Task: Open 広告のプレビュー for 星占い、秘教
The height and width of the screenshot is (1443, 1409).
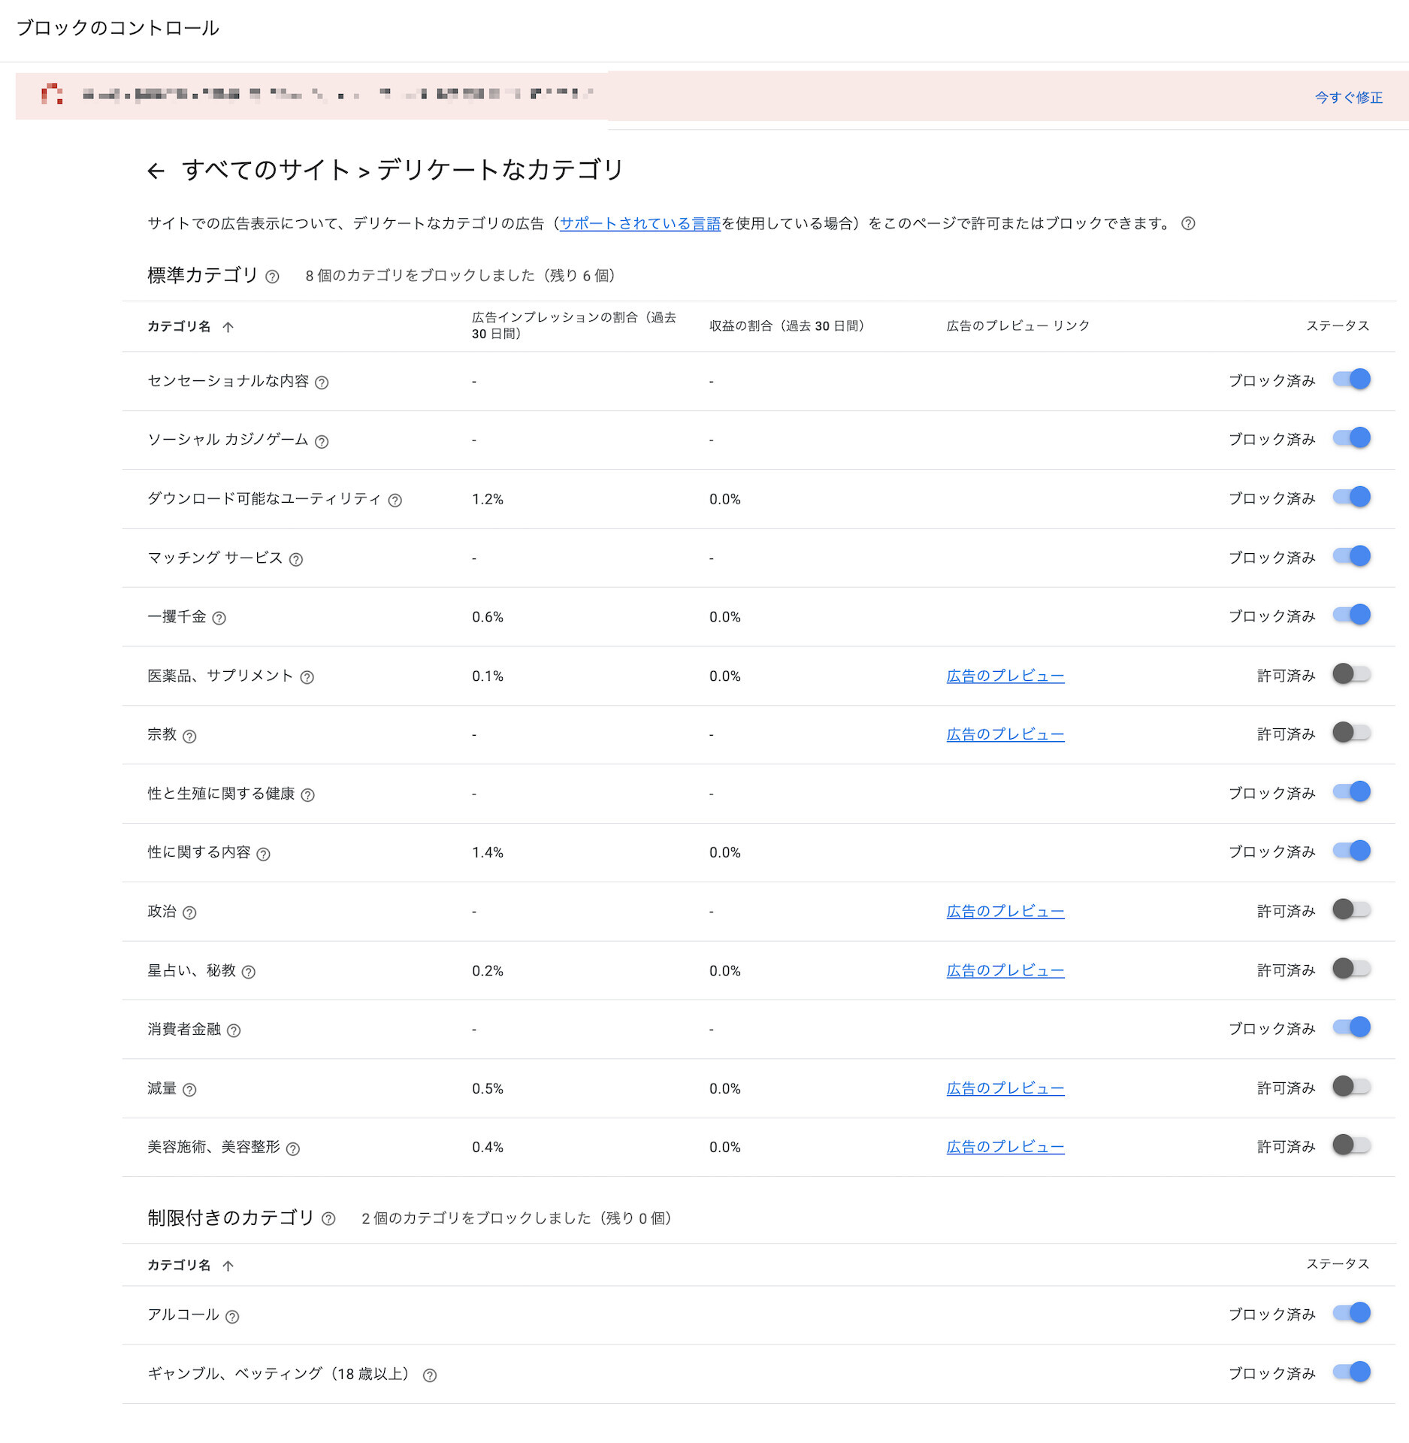Action: 1005,970
